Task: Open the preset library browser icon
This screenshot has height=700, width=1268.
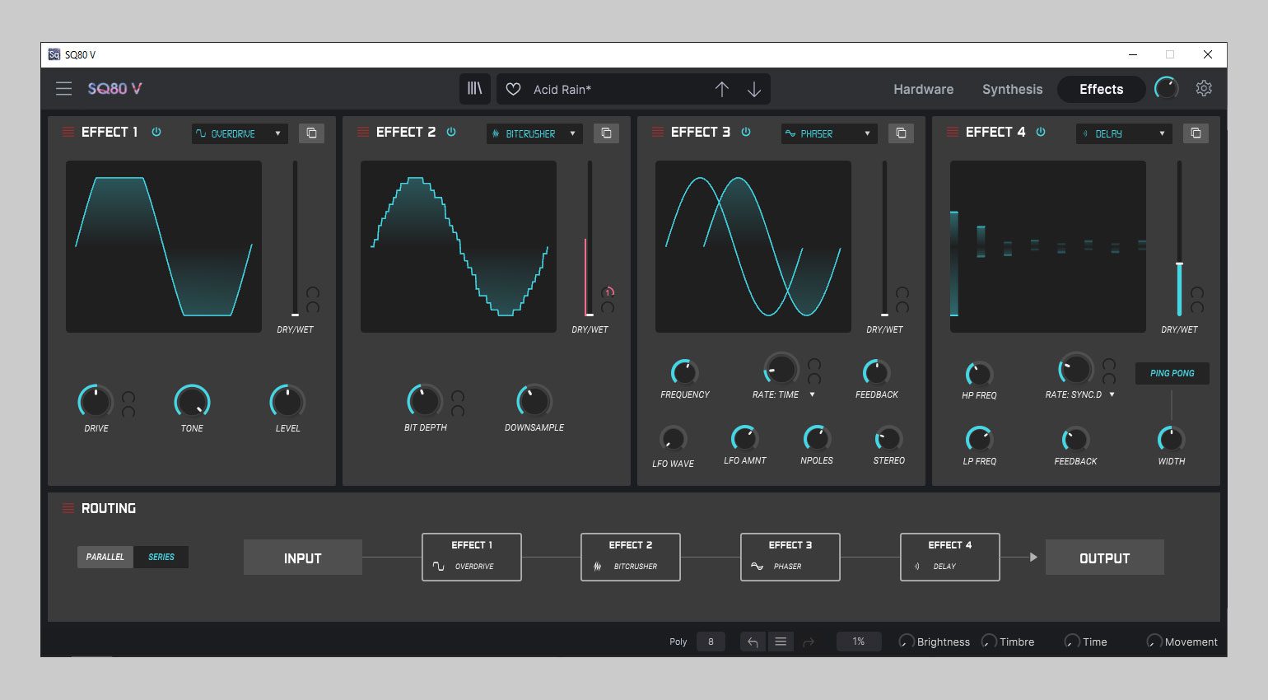Action: 474,89
